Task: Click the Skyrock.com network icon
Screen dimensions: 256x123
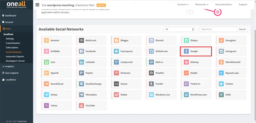Action: [x=221, y=73]
